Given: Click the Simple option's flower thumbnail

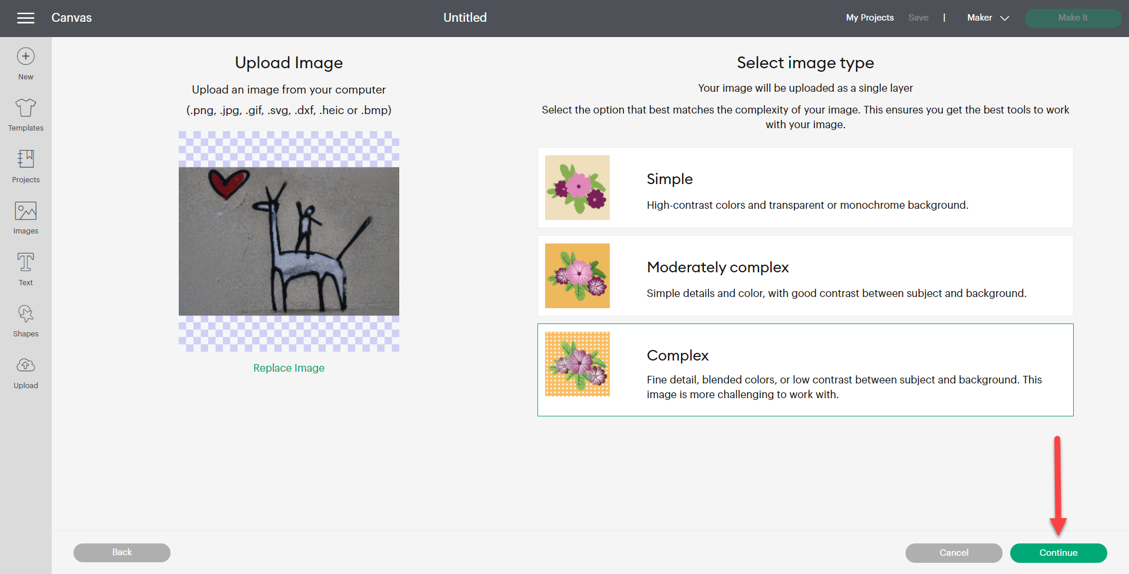Looking at the screenshot, I should pyautogui.click(x=577, y=187).
